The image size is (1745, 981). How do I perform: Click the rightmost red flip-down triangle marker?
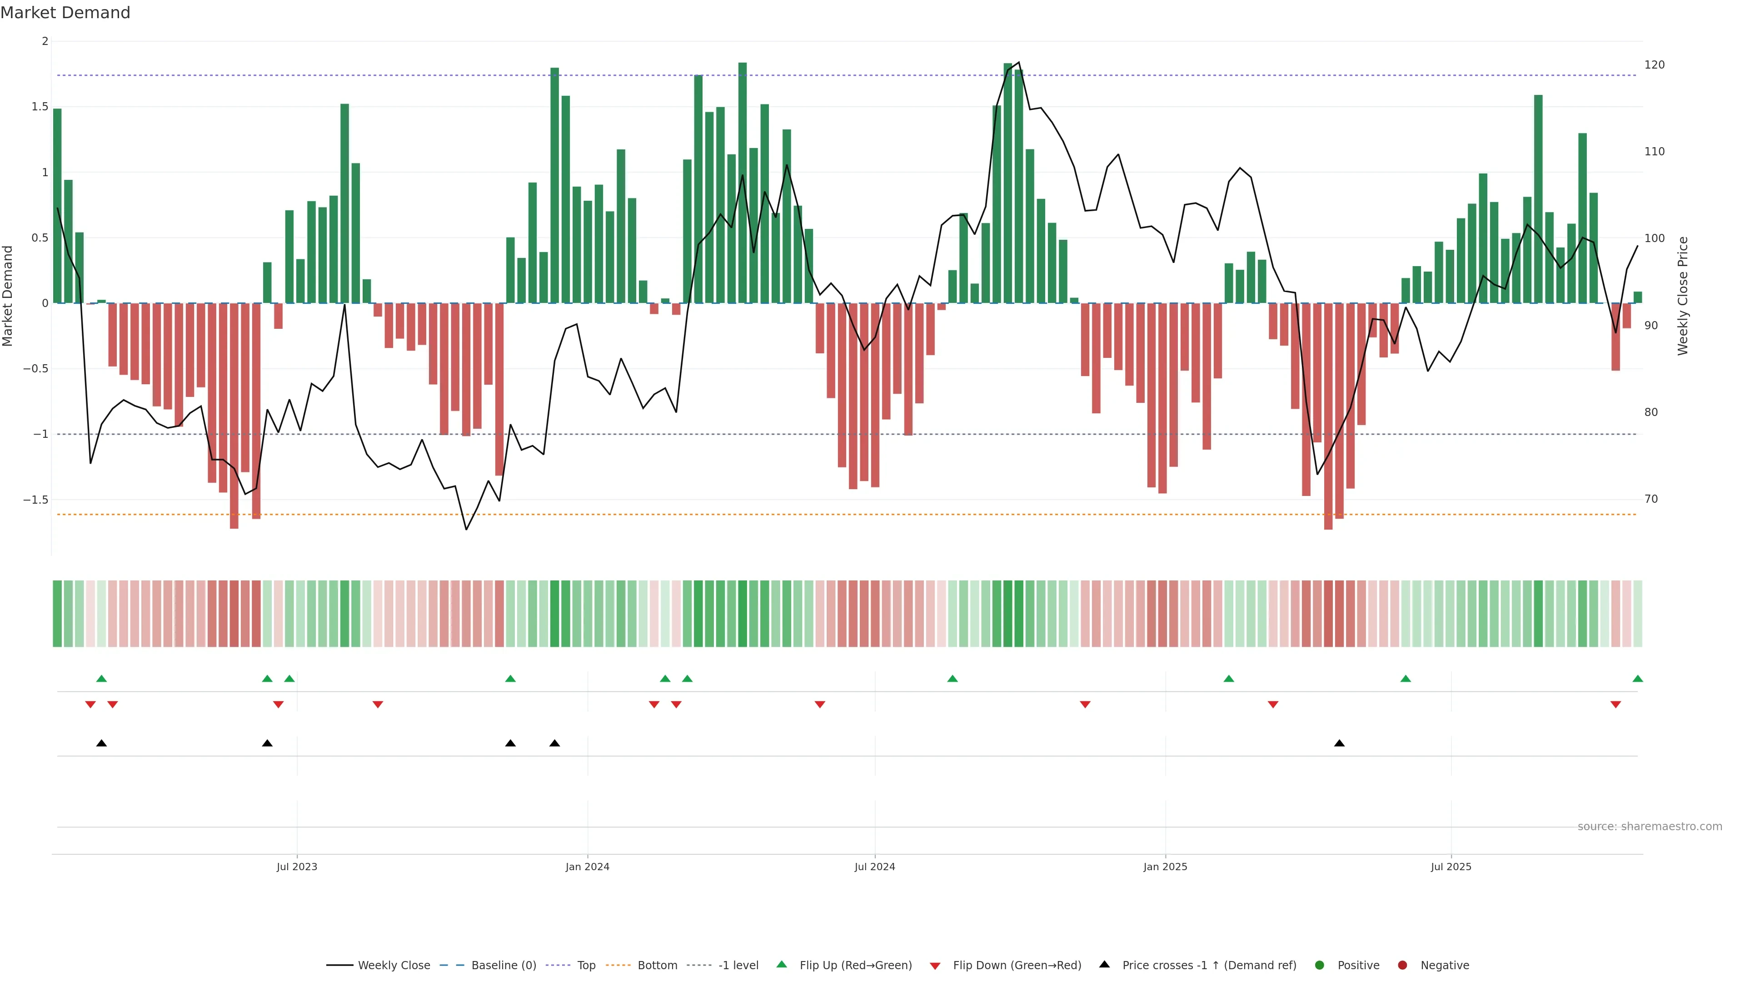(x=1615, y=705)
